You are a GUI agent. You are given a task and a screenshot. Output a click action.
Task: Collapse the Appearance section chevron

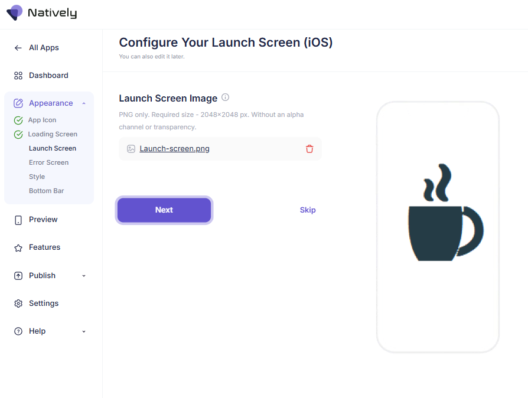tap(84, 103)
